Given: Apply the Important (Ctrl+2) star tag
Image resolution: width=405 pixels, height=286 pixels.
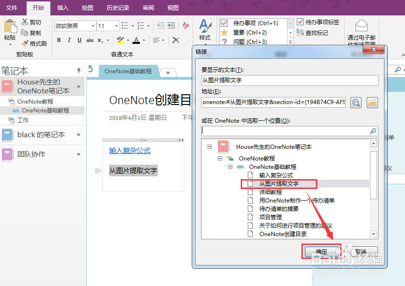Looking at the screenshot, I should tap(224, 32).
